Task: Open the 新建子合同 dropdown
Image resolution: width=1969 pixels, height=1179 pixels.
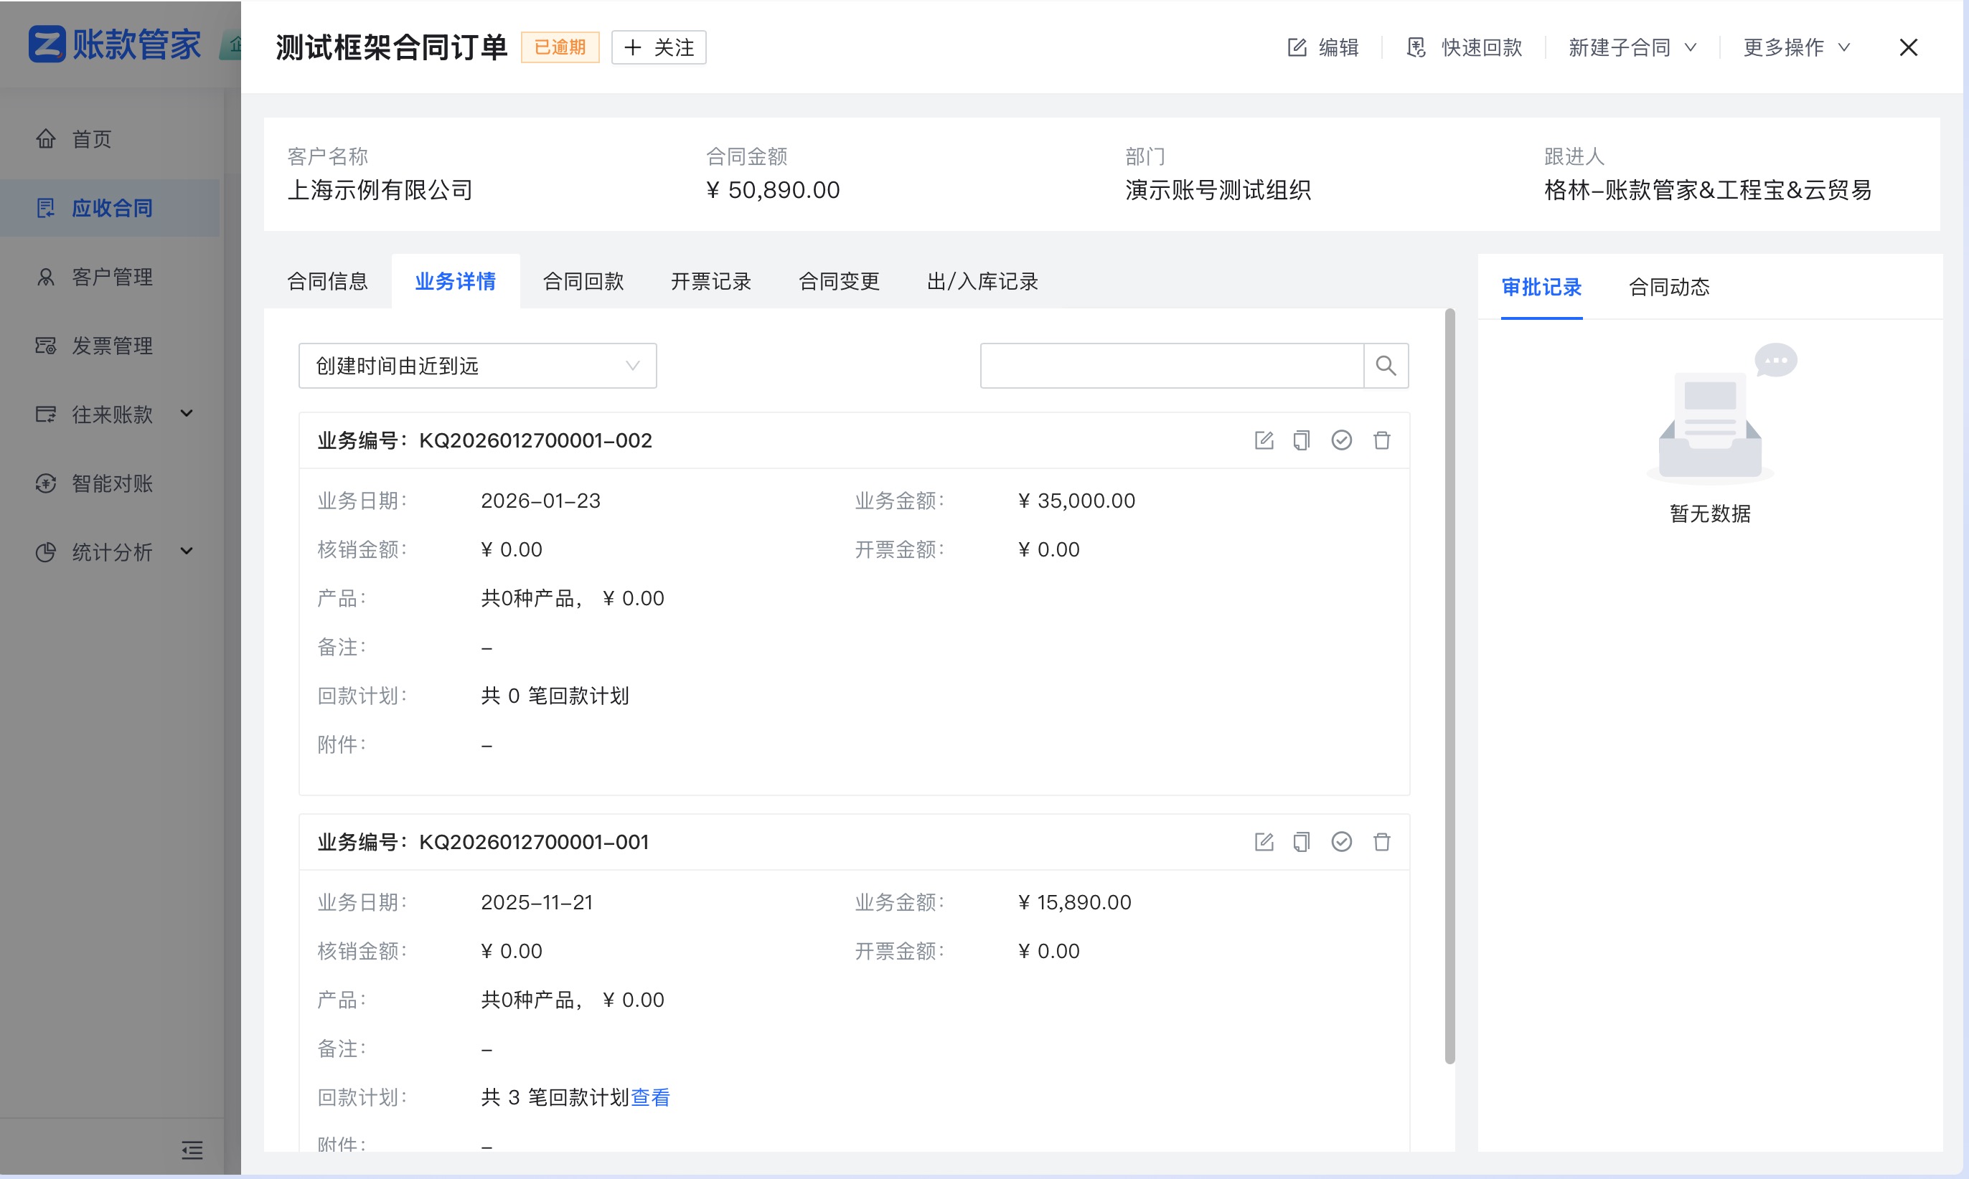Action: pos(1632,47)
